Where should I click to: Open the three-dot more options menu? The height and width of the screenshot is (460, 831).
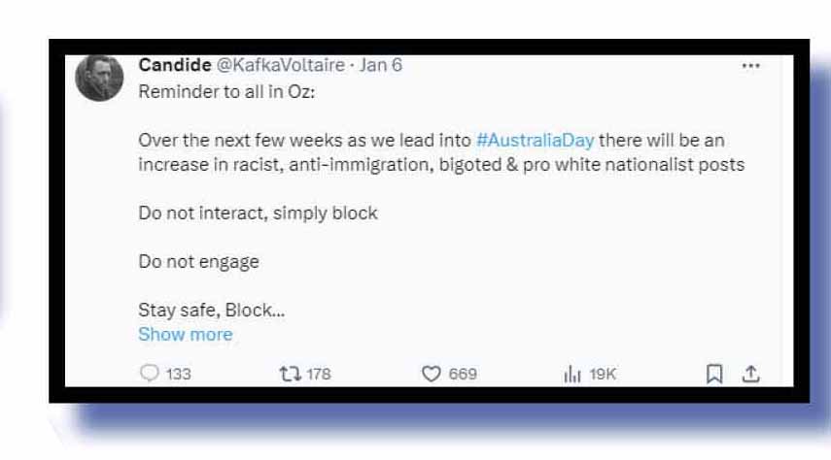point(750,66)
